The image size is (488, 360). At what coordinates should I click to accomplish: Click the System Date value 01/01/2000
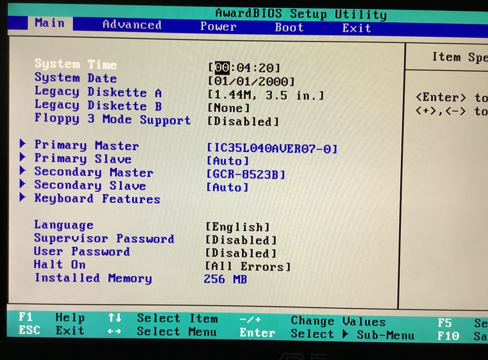(x=251, y=81)
